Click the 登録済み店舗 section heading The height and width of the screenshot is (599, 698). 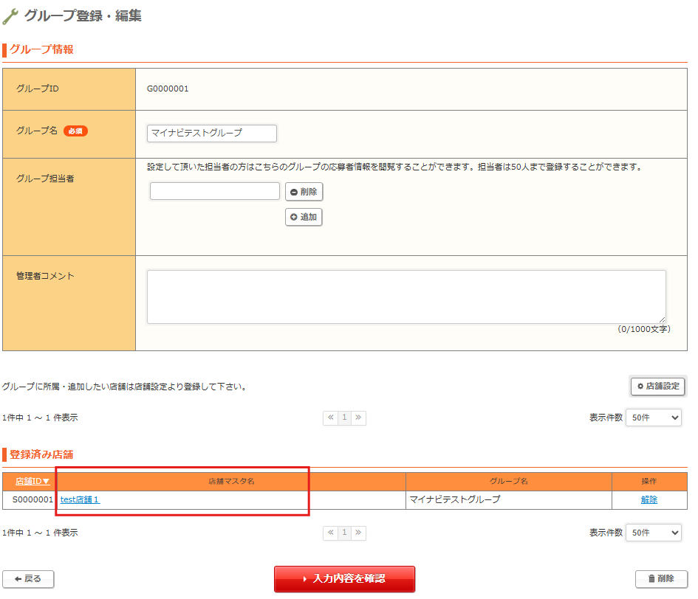(x=41, y=454)
